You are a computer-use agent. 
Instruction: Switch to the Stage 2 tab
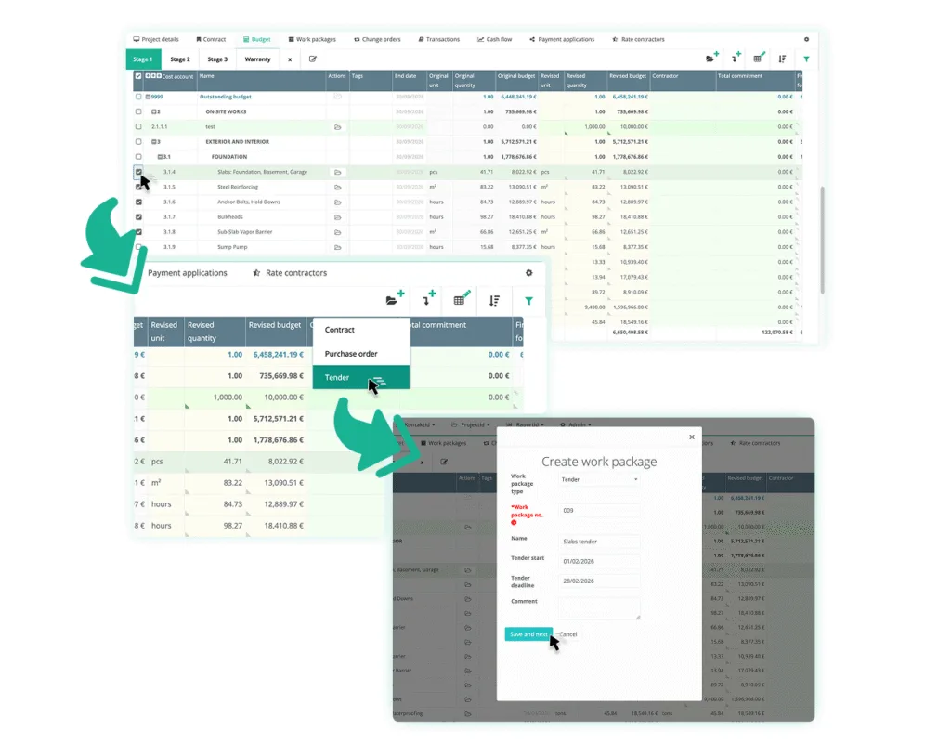(180, 59)
